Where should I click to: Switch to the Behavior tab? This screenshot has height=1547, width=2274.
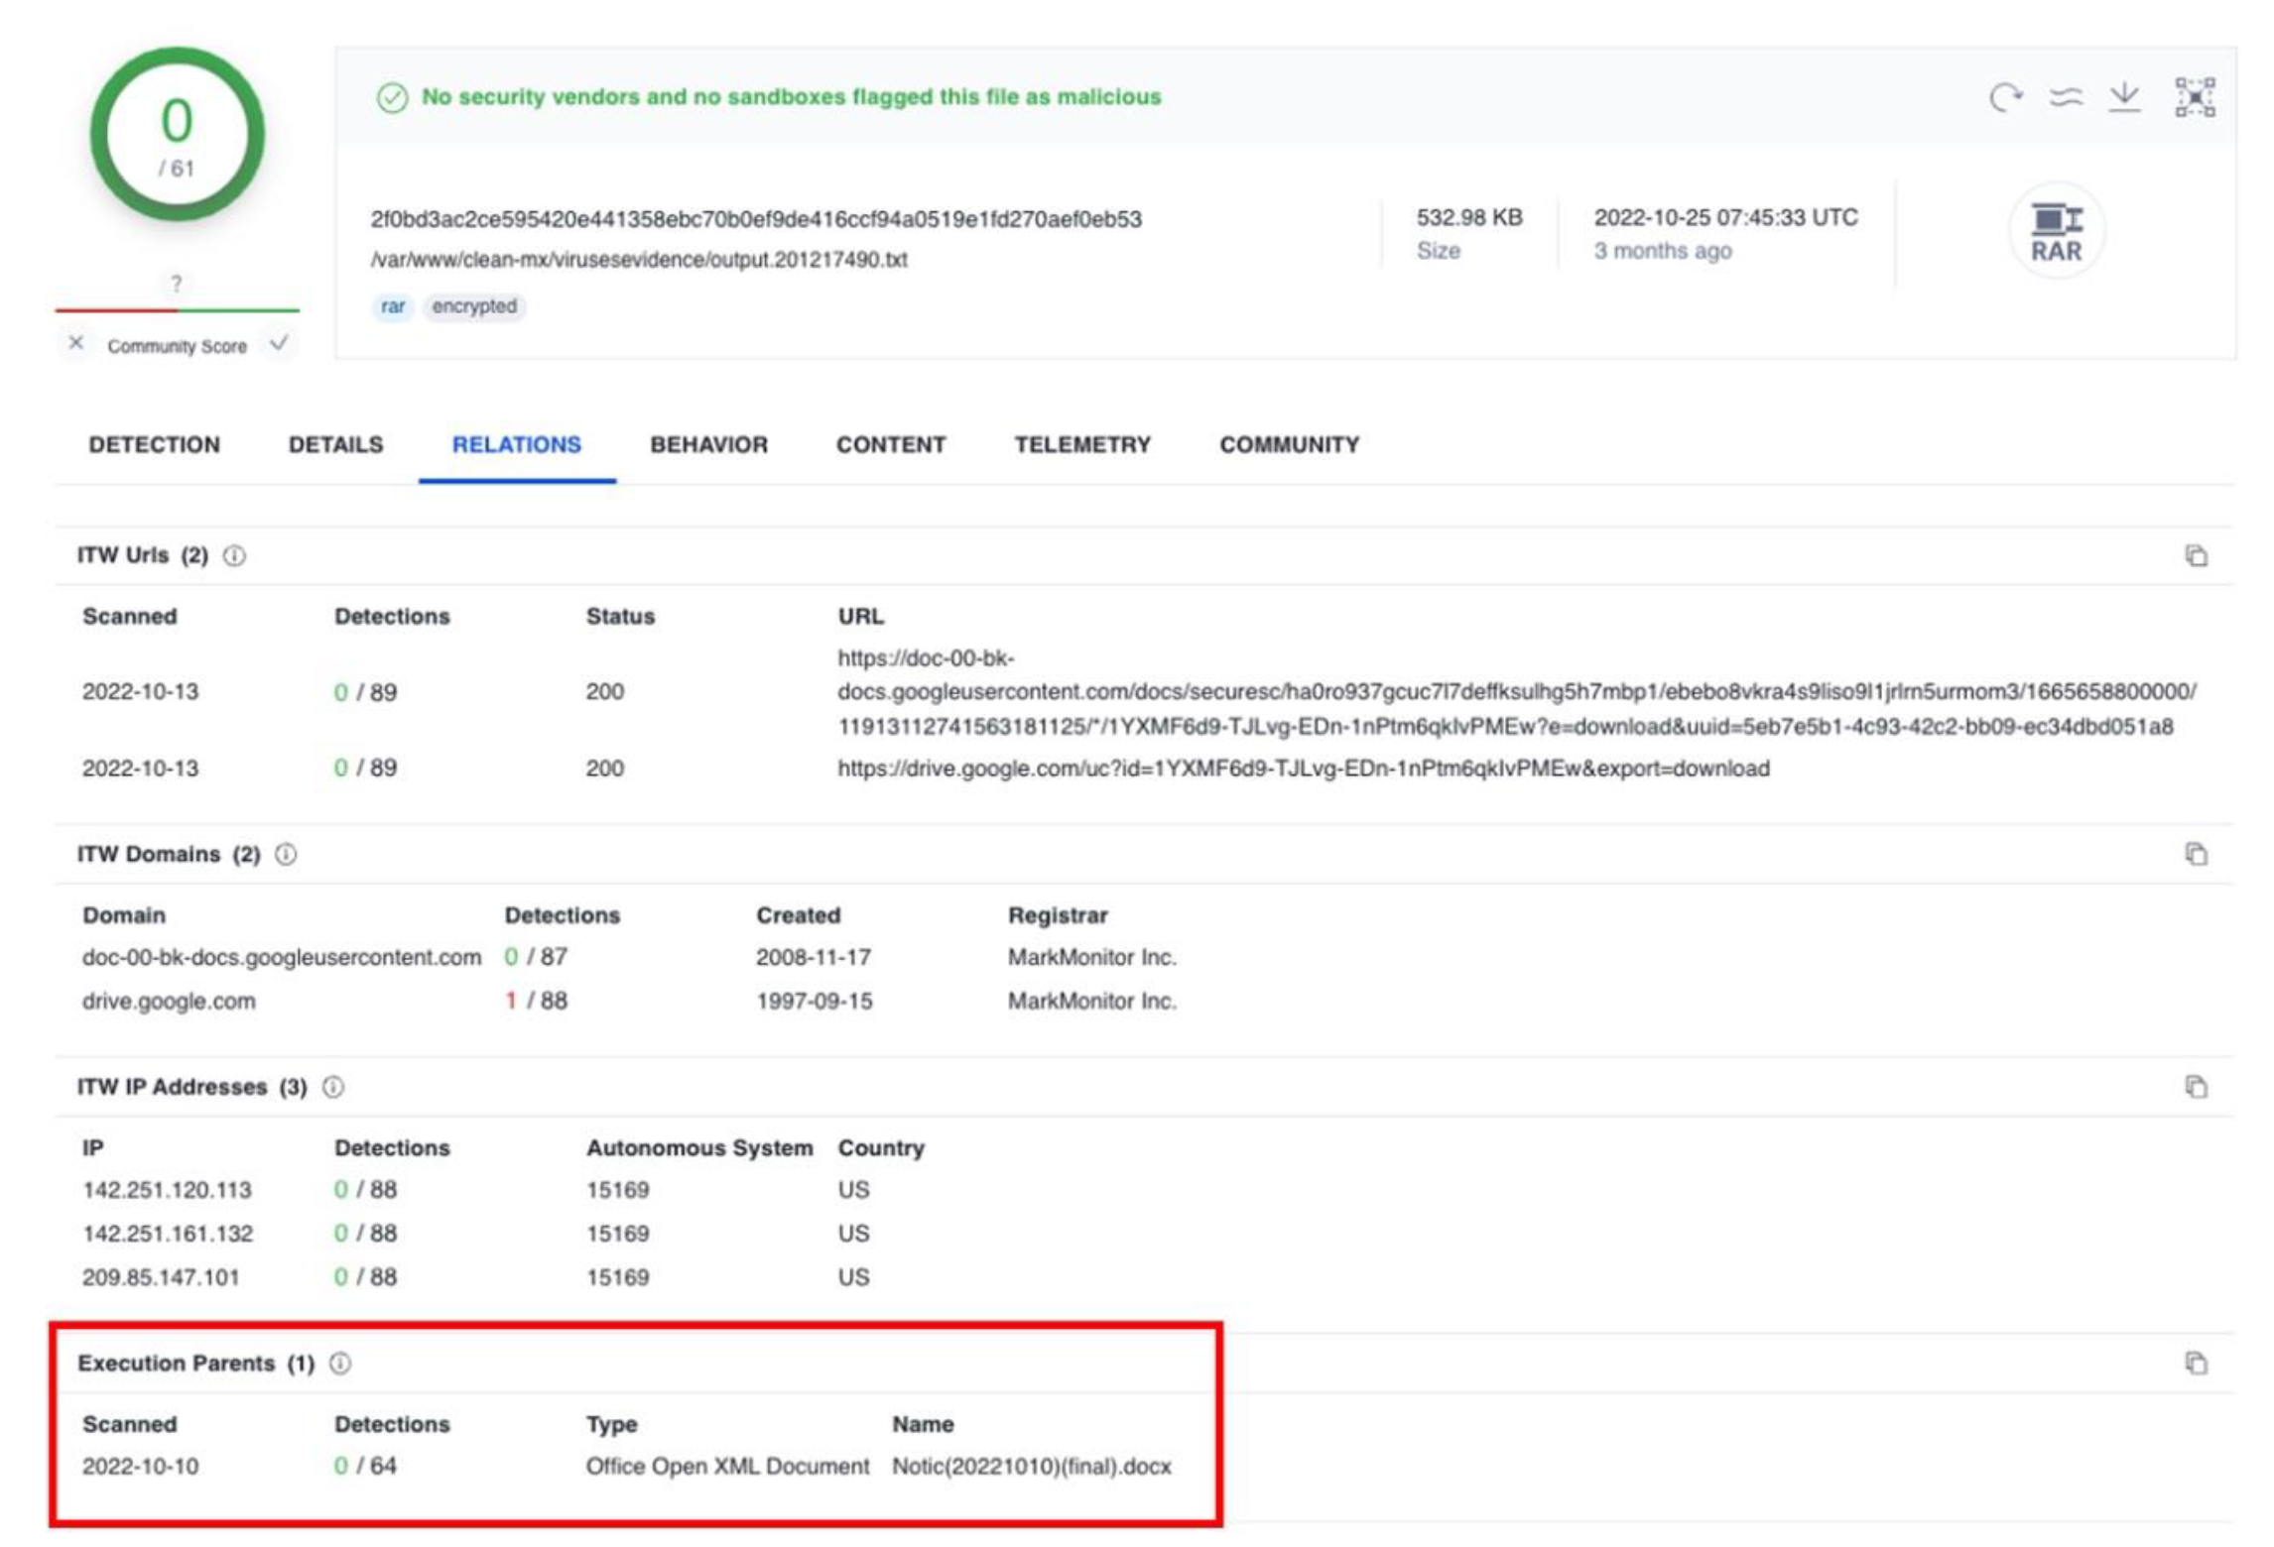point(708,444)
